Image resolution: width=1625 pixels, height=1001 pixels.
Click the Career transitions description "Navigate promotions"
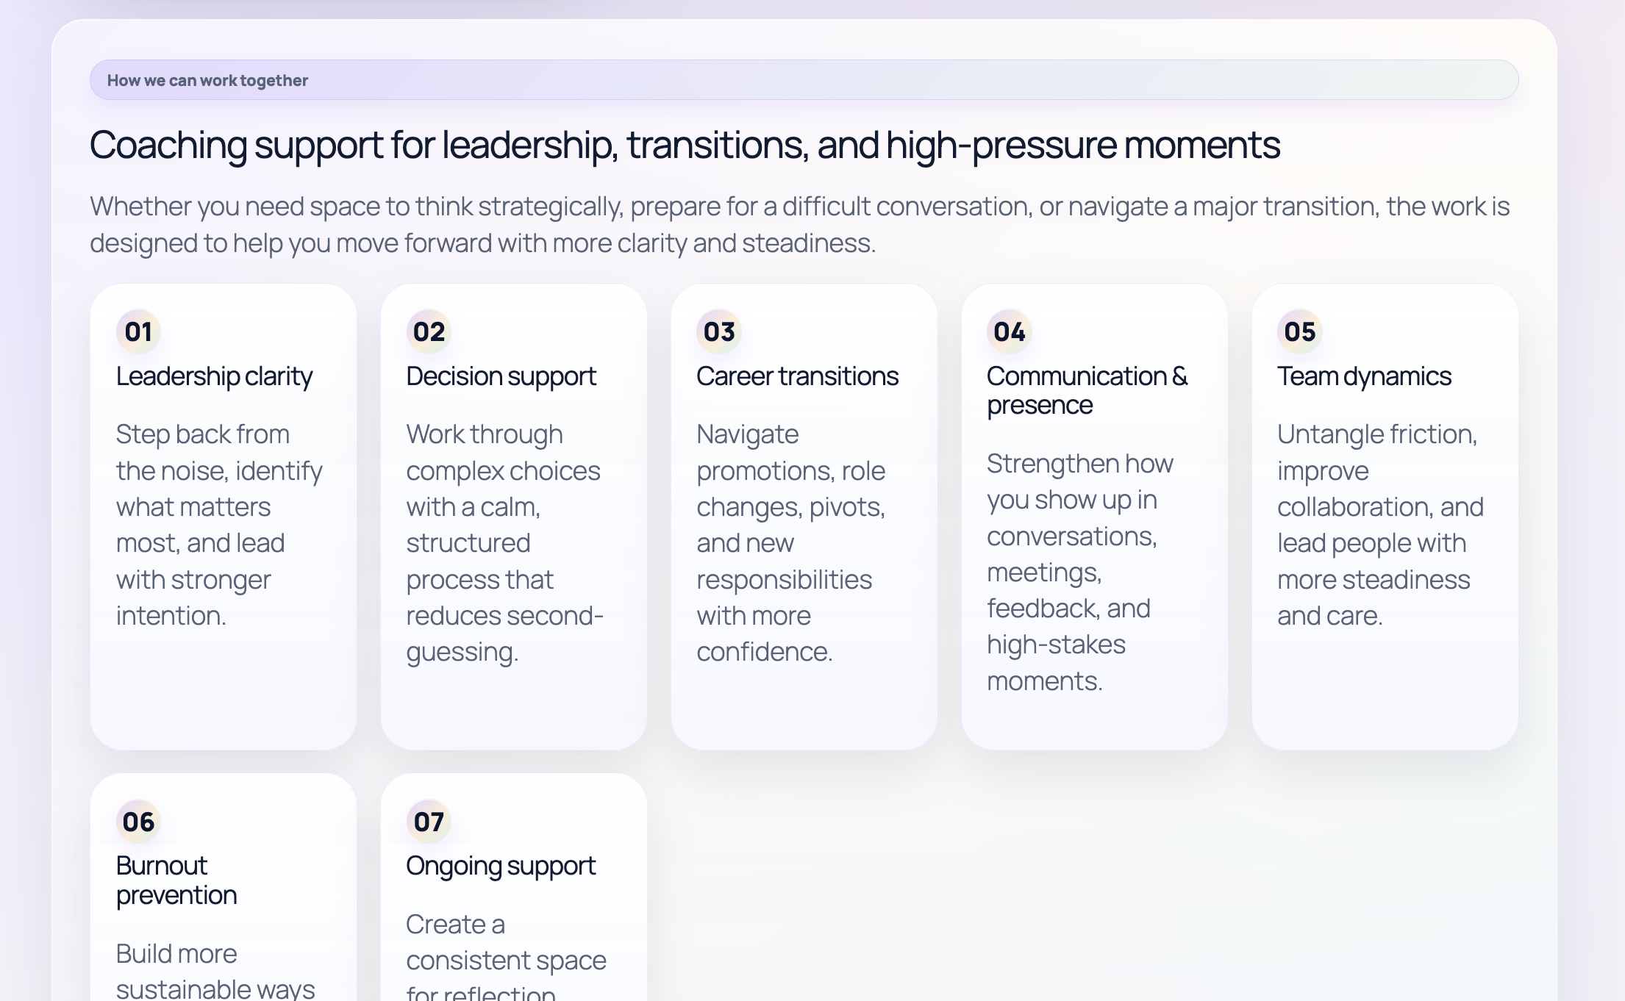click(x=790, y=542)
